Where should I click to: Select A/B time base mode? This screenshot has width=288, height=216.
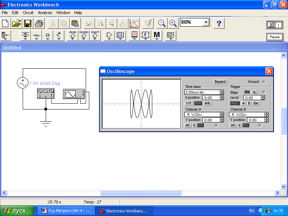point(207,103)
